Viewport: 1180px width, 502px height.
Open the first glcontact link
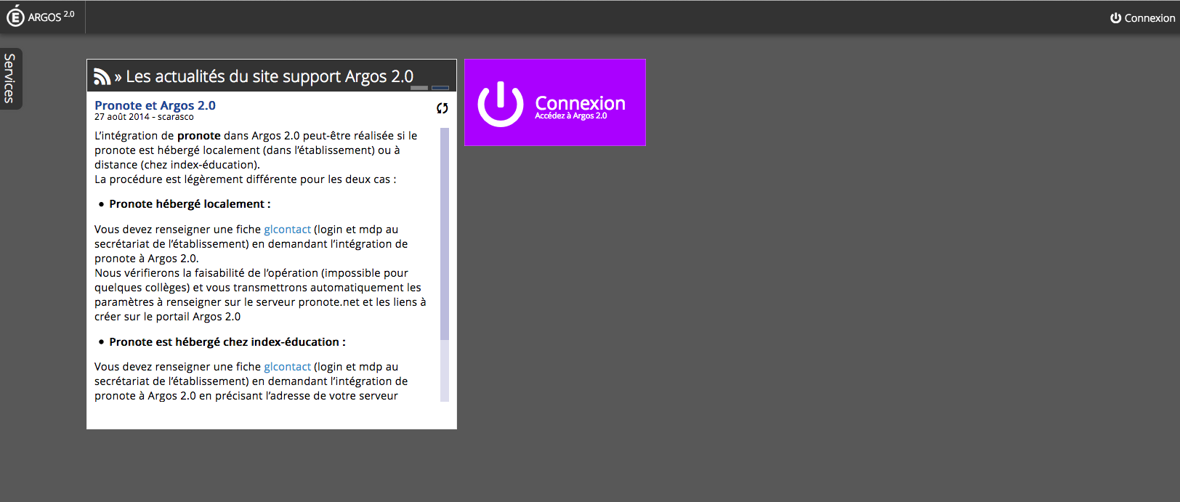tap(287, 230)
